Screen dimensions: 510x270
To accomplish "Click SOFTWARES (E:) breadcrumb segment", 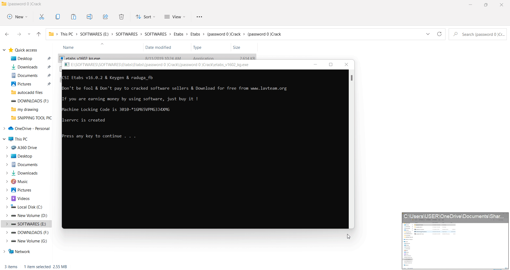I will coord(94,34).
